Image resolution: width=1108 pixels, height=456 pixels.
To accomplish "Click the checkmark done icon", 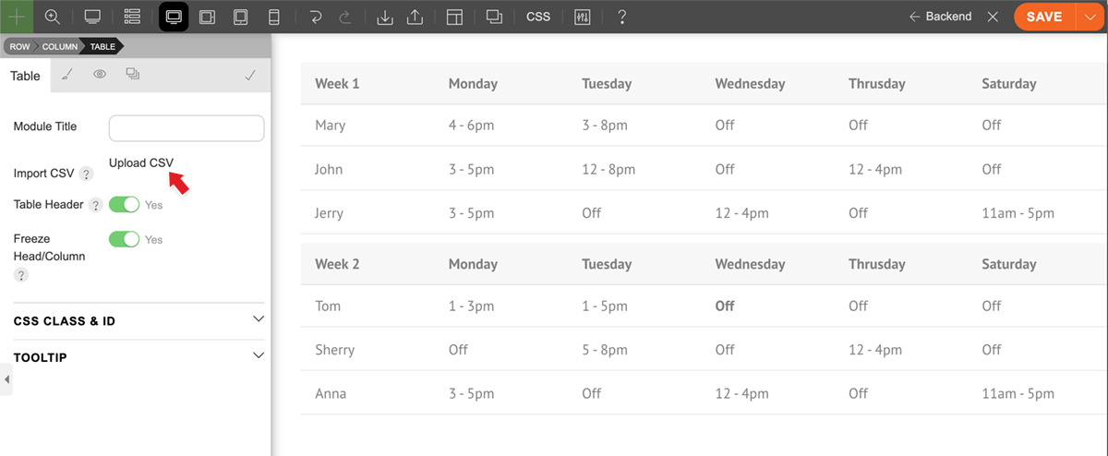I will pos(250,76).
